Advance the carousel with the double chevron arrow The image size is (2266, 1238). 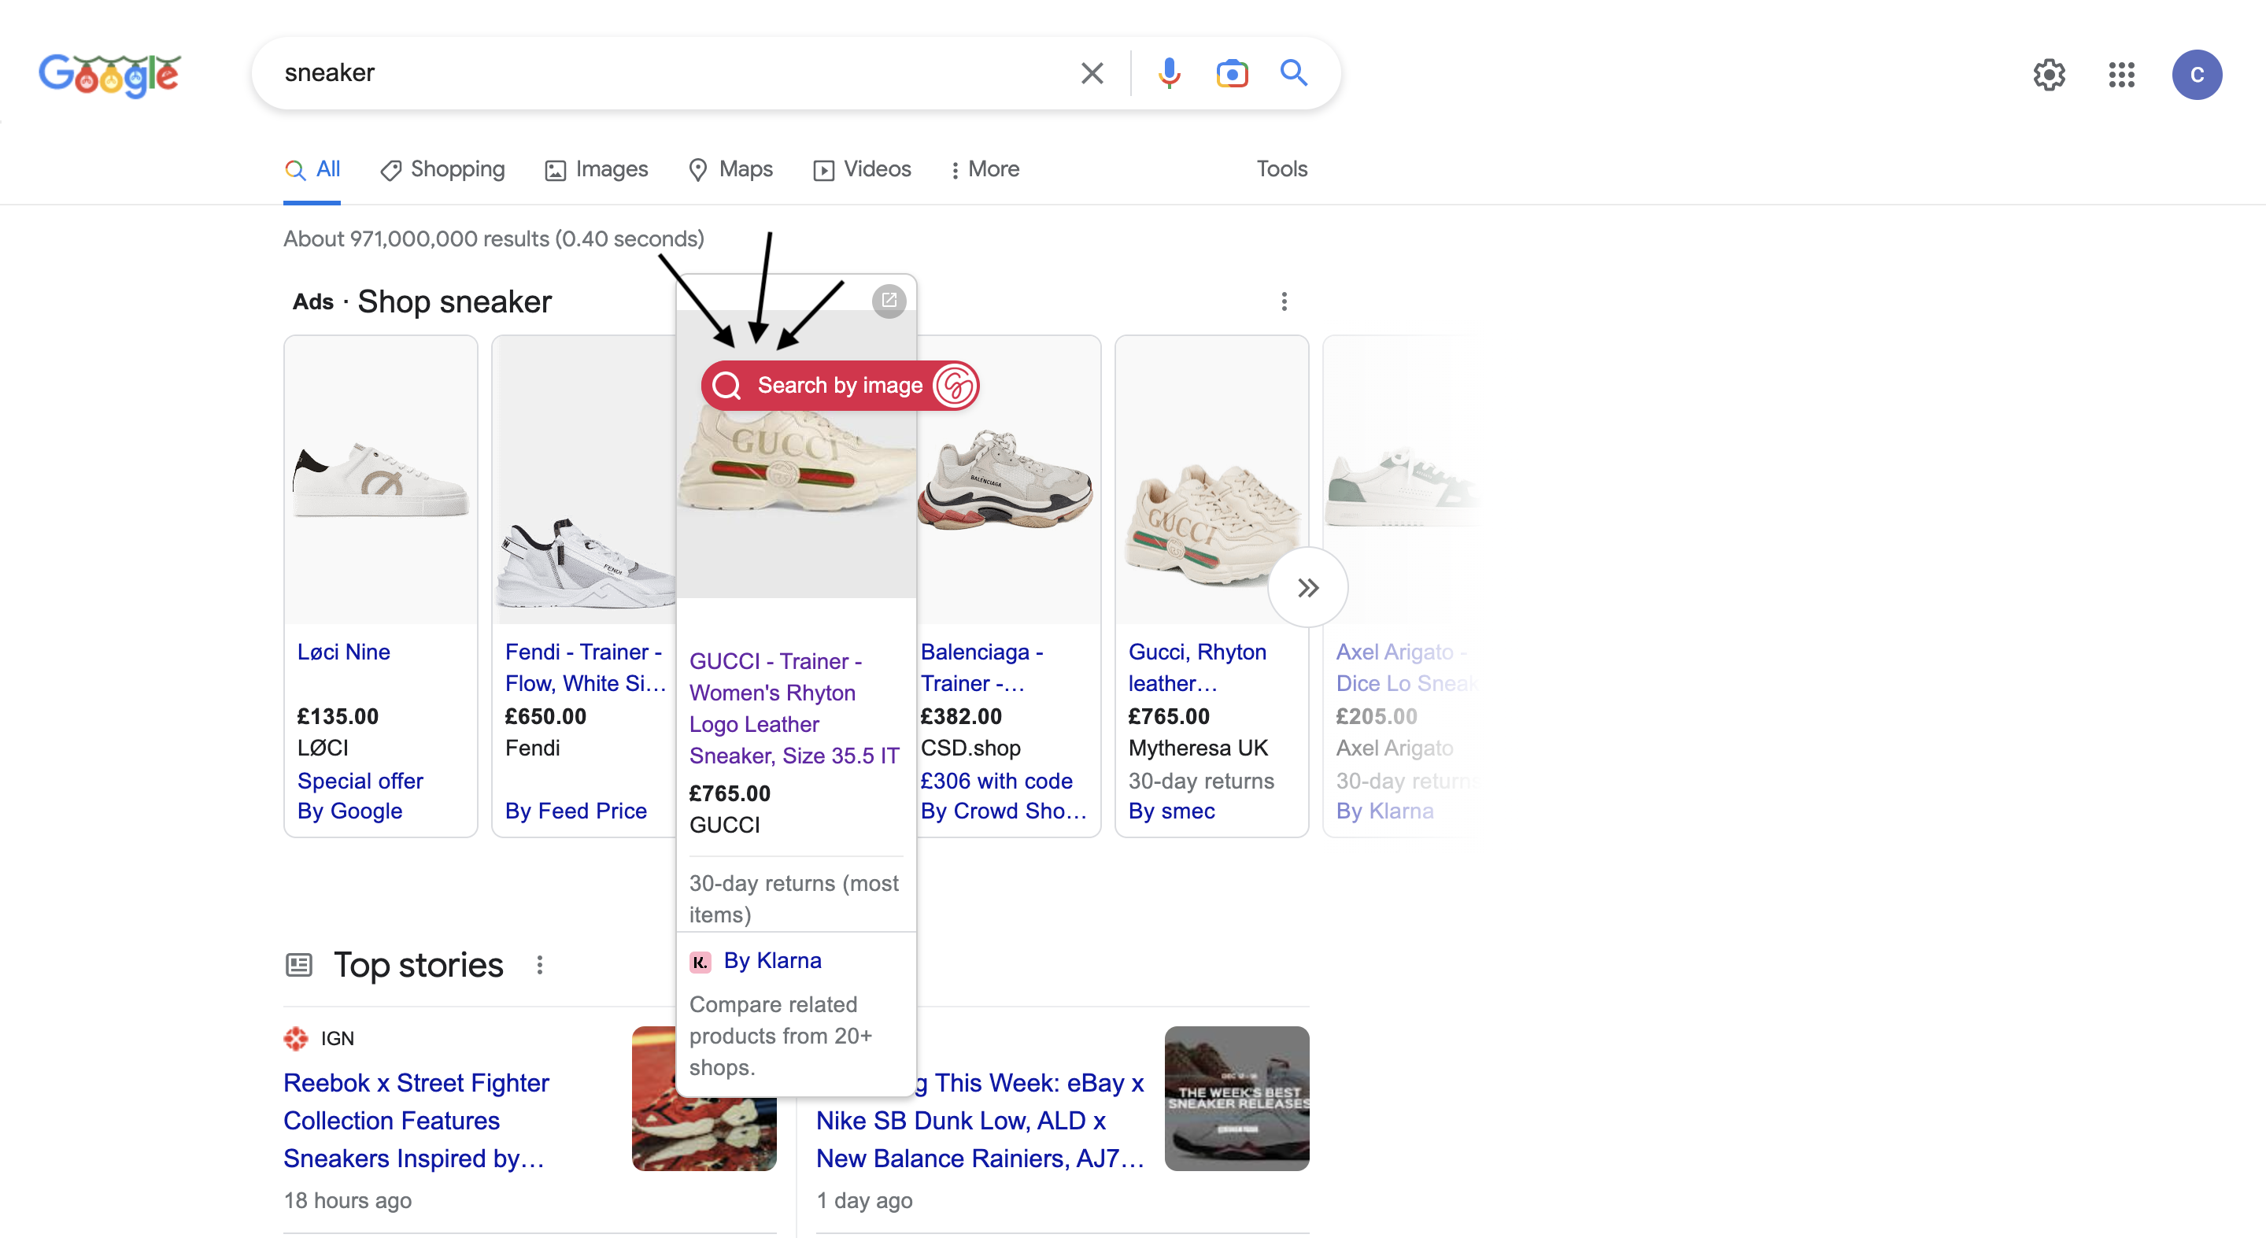pyautogui.click(x=1307, y=587)
